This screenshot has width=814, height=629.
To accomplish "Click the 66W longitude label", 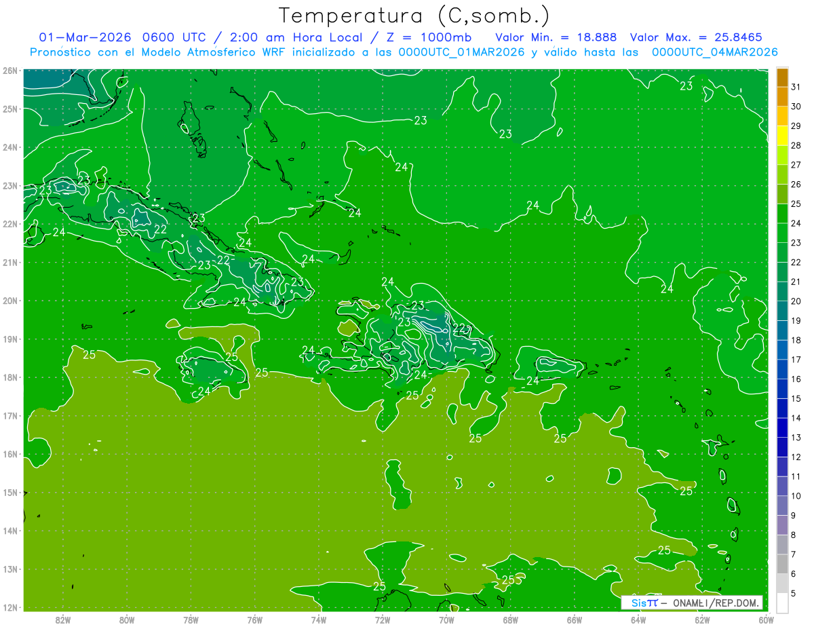I will [575, 619].
